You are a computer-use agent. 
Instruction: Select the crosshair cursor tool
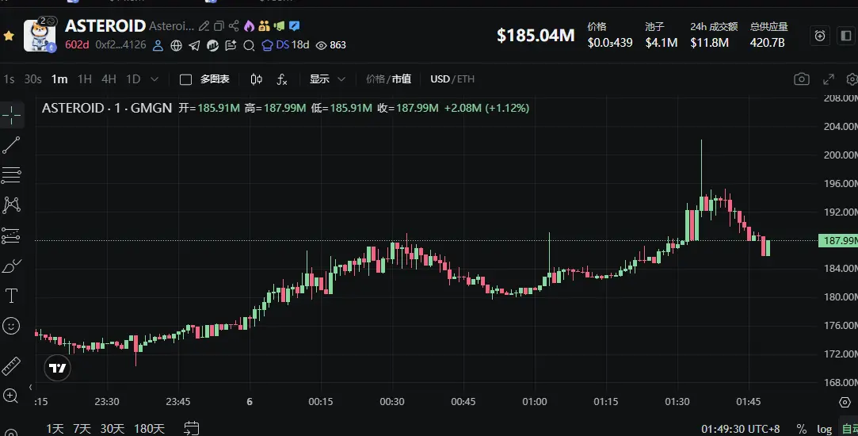[x=11, y=116]
